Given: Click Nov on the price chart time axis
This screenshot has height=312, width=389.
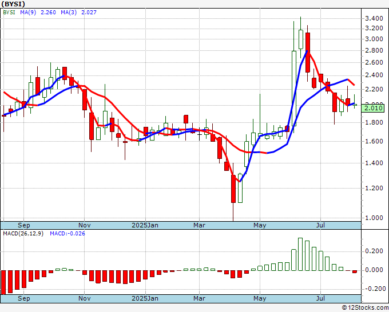Looking at the screenshot, I should click(84, 225).
